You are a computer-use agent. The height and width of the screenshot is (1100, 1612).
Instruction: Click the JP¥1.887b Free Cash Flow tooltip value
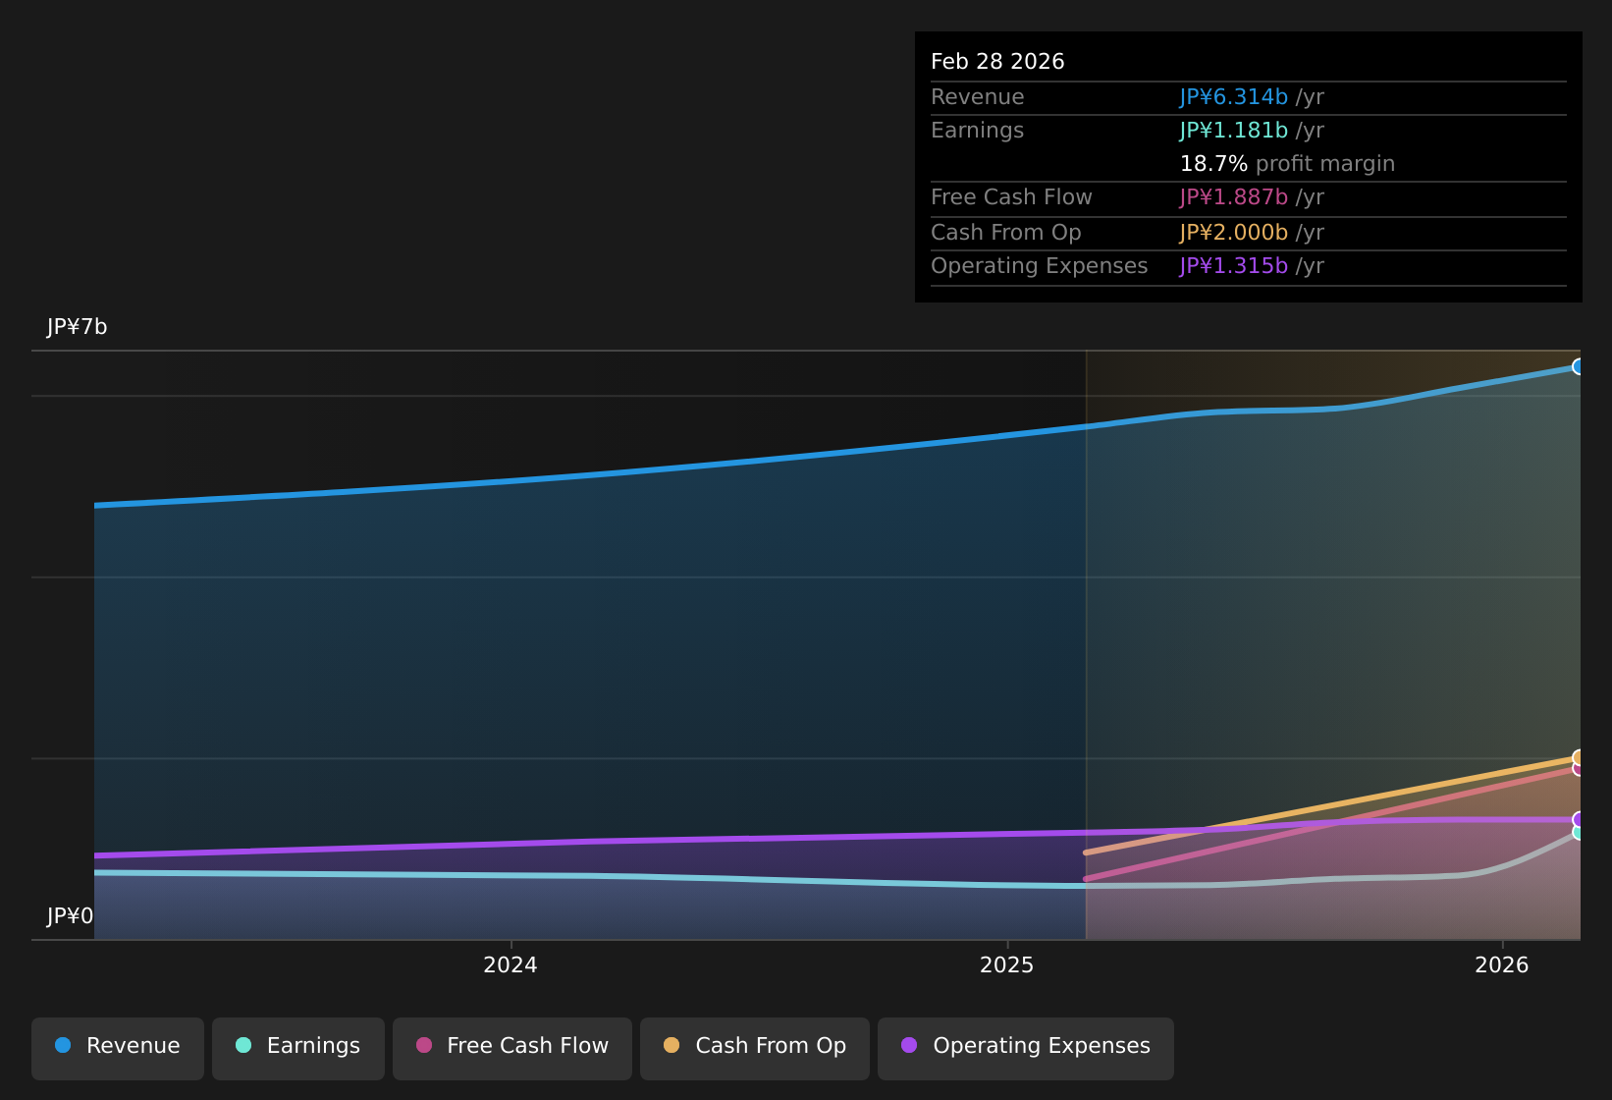coord(1233,197)
